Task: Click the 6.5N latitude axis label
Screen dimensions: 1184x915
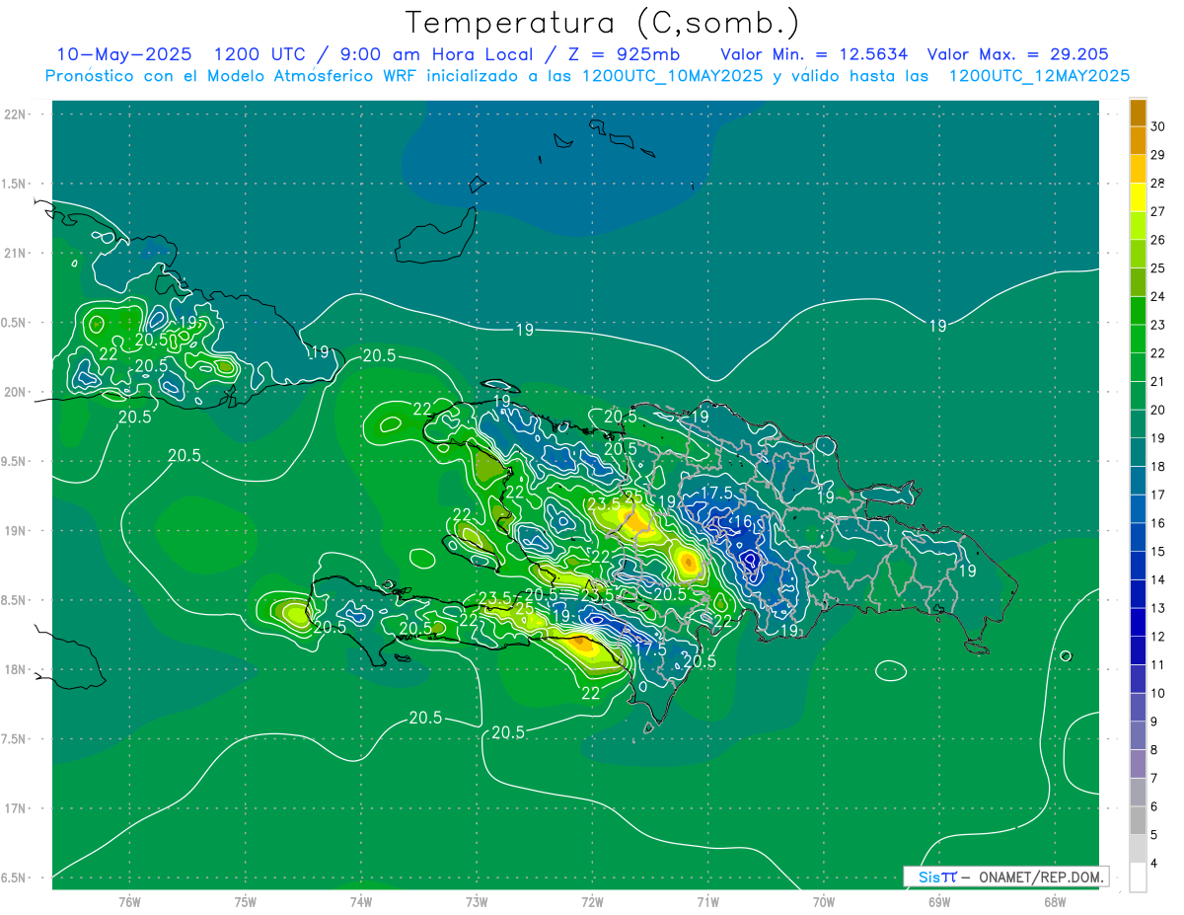Action: point(16,877)
